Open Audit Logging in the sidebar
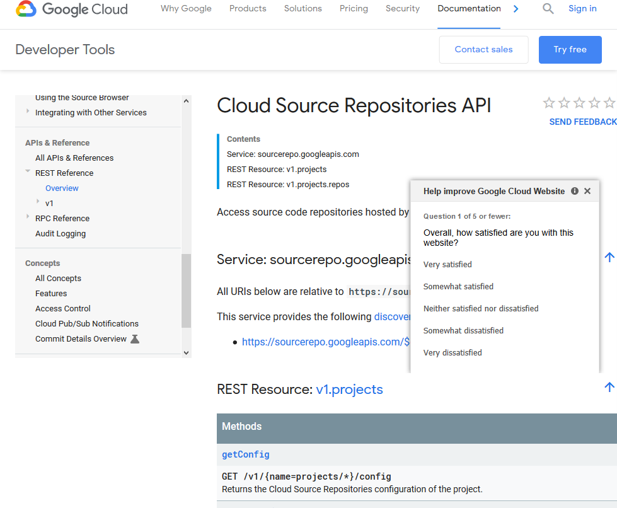617x508 pixels. pos(61,233)
